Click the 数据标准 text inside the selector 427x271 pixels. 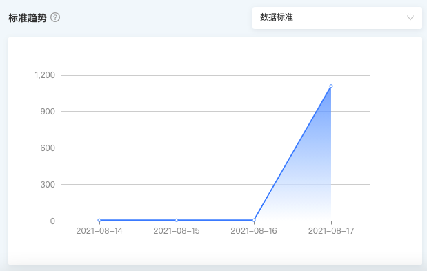point(277,17)
